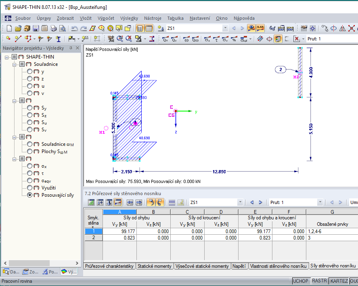Click the Save diskette icon
This screenshot has height=286, width=358.
click(x=36, y=28)
